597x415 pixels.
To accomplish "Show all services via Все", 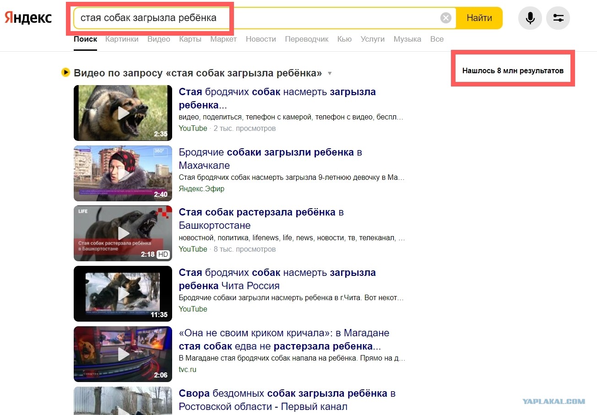I will tap(437, 39).
